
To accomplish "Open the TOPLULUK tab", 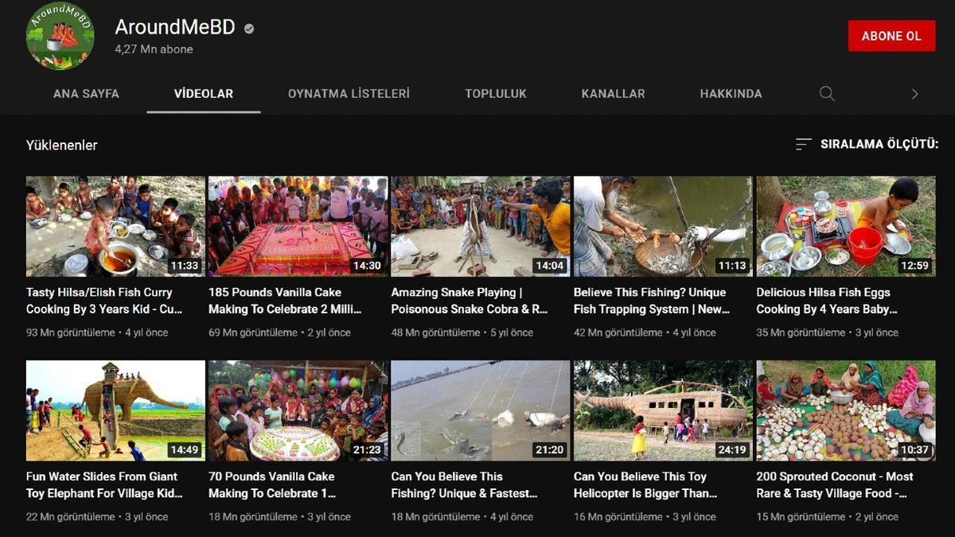I will coord(496,93).
